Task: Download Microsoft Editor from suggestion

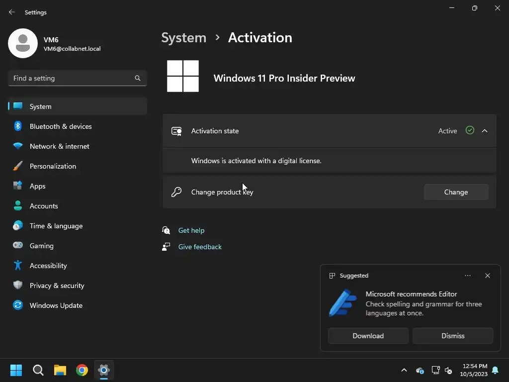Action: (368, 336)
